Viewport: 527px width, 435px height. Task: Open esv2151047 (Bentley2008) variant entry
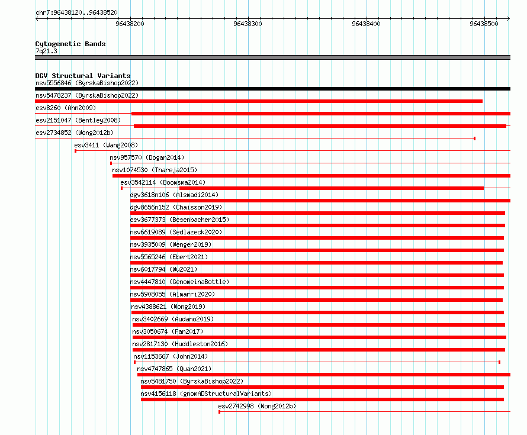(78, 120)
